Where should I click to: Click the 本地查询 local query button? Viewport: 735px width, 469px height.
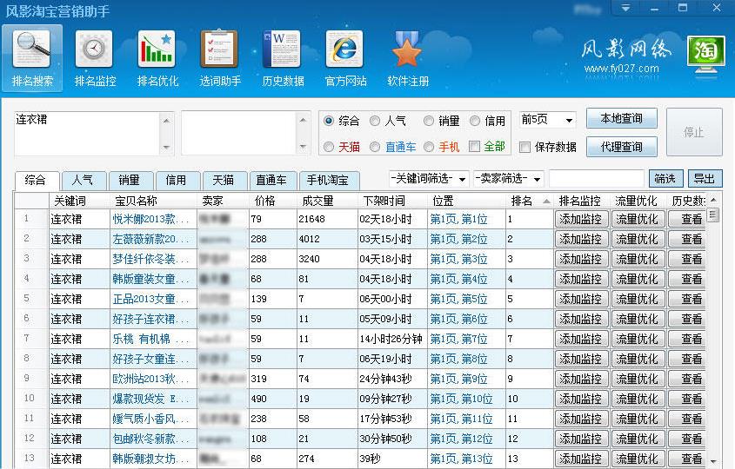621,119
